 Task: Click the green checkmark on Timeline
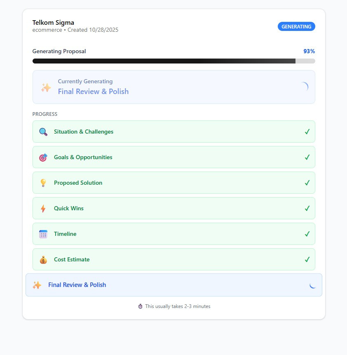click(x=307, y=234)
